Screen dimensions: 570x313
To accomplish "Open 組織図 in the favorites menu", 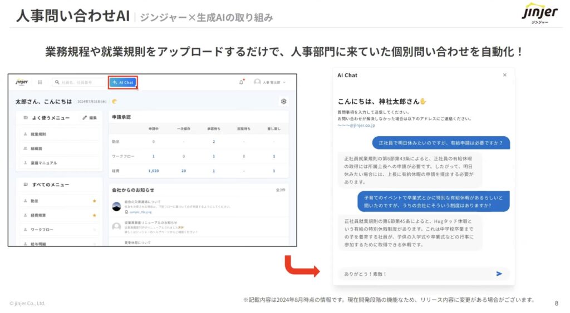I will point(36,148).
